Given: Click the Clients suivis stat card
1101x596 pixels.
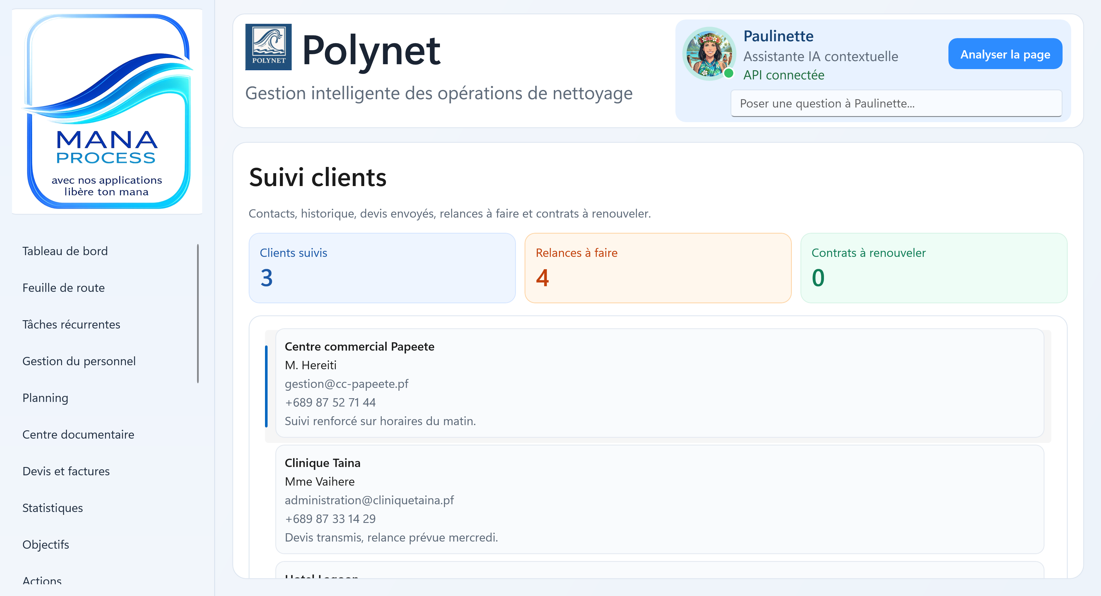Looking at the screenshot, I should point(382,268).
